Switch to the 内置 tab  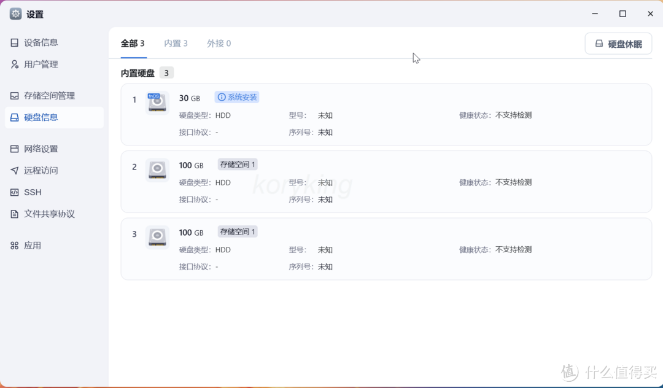tap(176, 43)
